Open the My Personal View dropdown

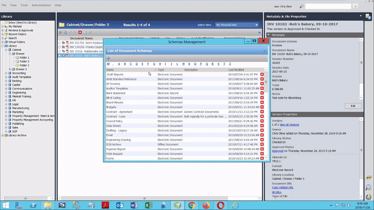pyautogui.click(x=237, y=25)
